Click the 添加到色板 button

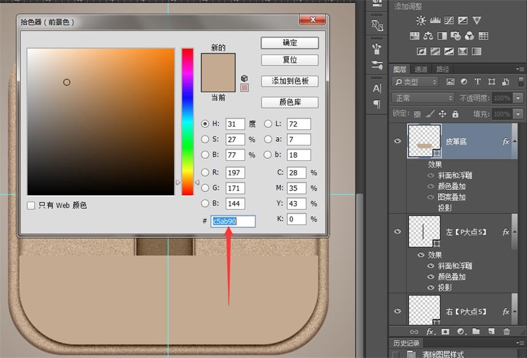pos(290,81)
